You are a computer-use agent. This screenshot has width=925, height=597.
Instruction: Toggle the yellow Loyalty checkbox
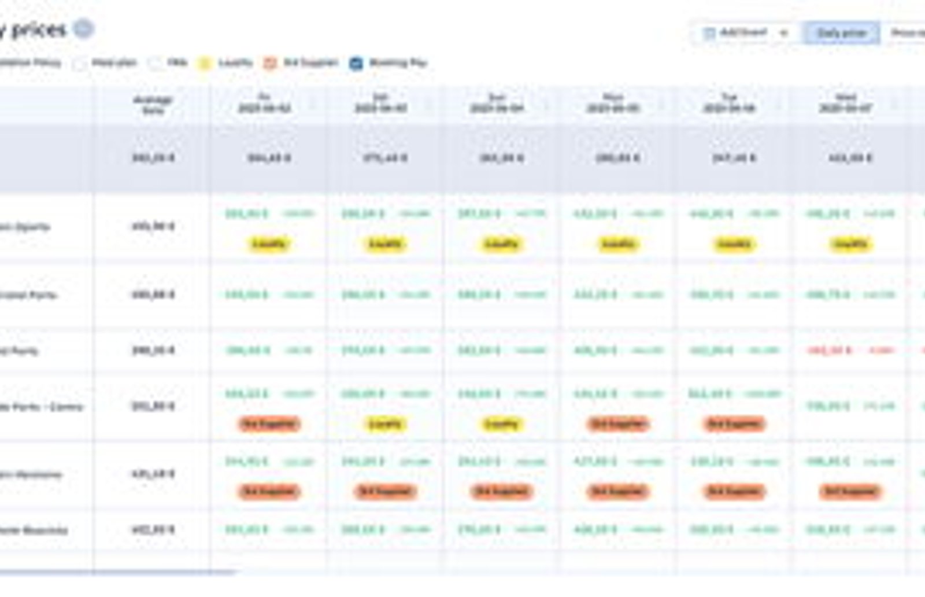(x=204, y=63)
